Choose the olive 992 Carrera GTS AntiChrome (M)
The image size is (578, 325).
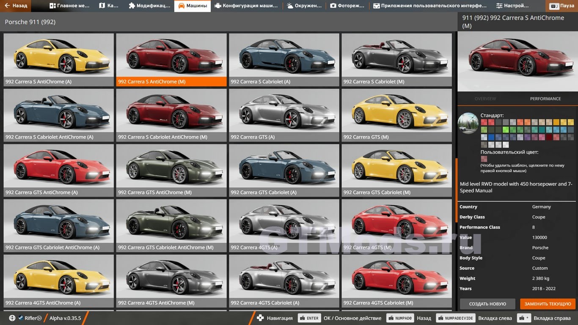point(171,171)
